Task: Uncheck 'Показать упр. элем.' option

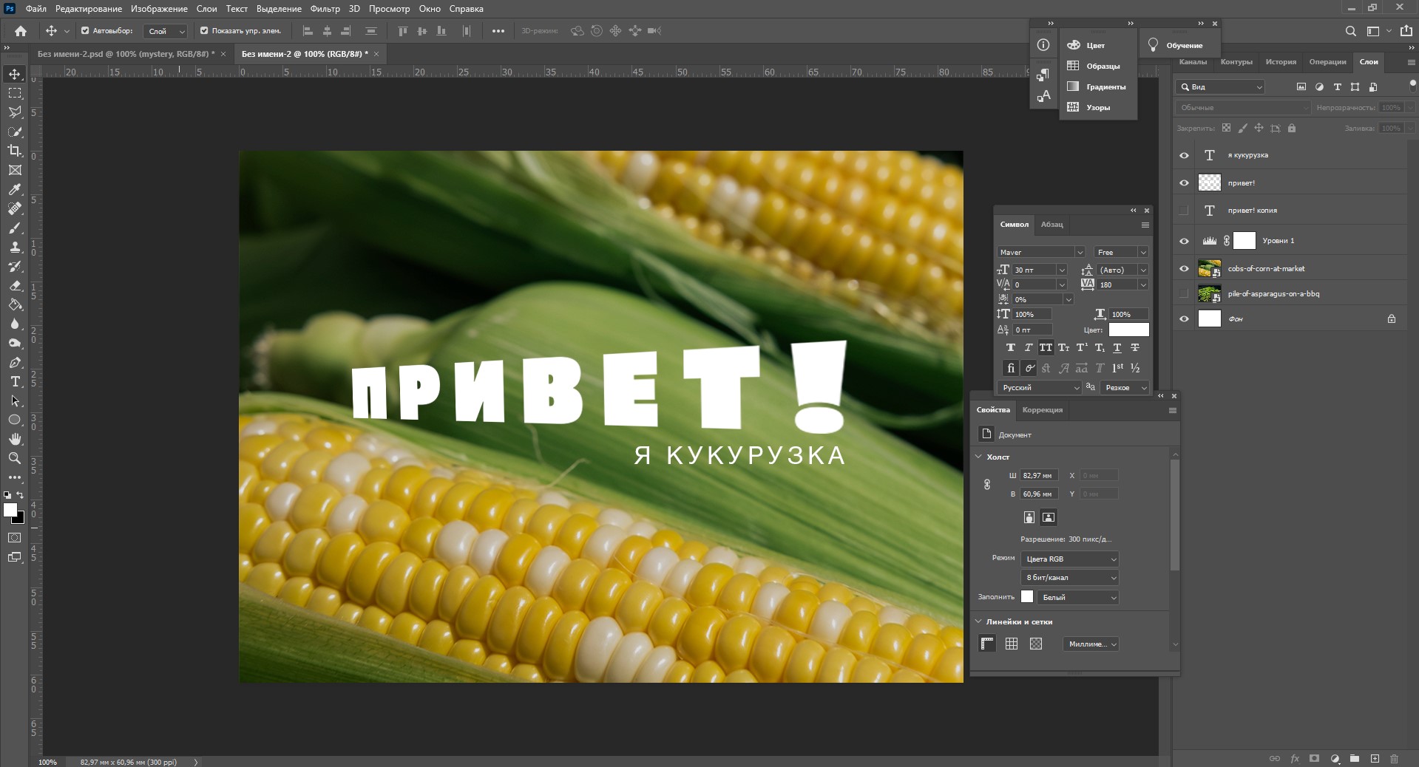Action: coord(204,31)
